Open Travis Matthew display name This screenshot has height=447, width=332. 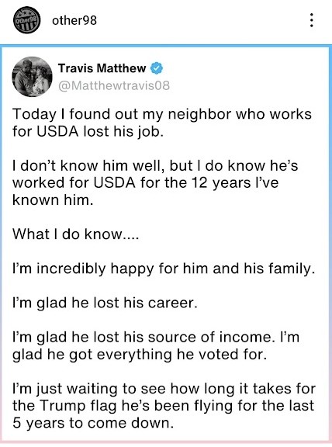(102, 68)
